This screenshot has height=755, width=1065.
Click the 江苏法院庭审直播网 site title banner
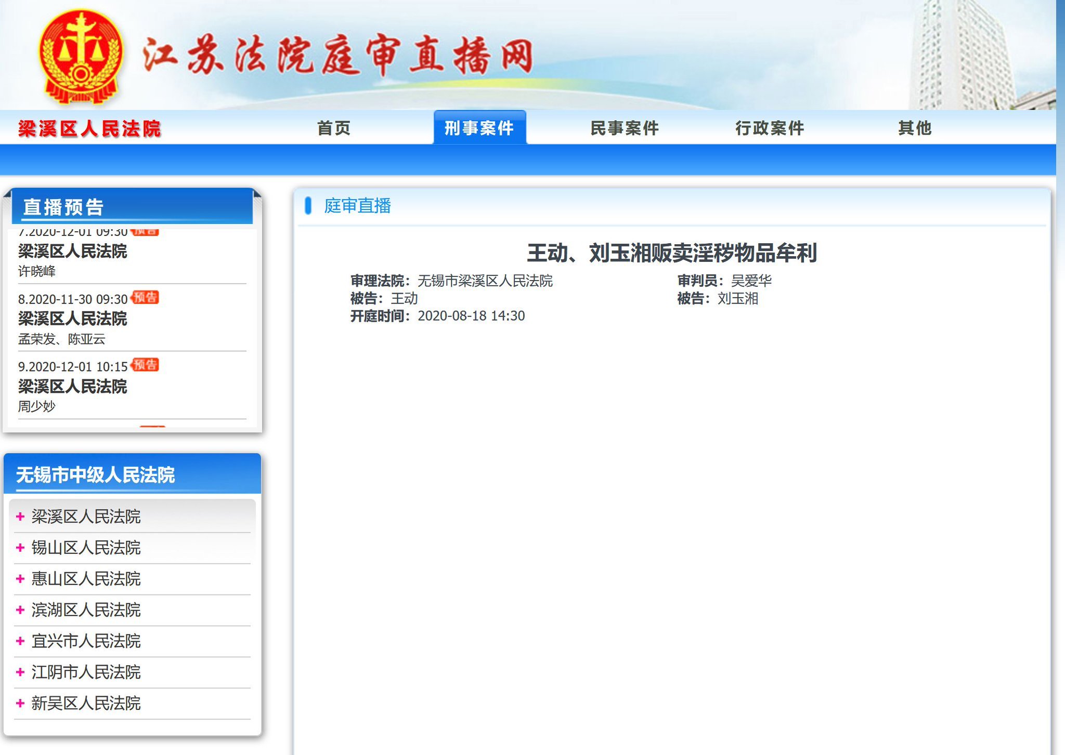coord(338,56)
